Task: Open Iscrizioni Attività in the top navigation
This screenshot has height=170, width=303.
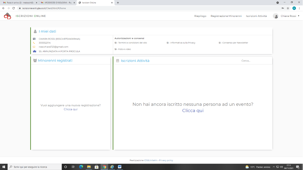Action: (256, 16)
